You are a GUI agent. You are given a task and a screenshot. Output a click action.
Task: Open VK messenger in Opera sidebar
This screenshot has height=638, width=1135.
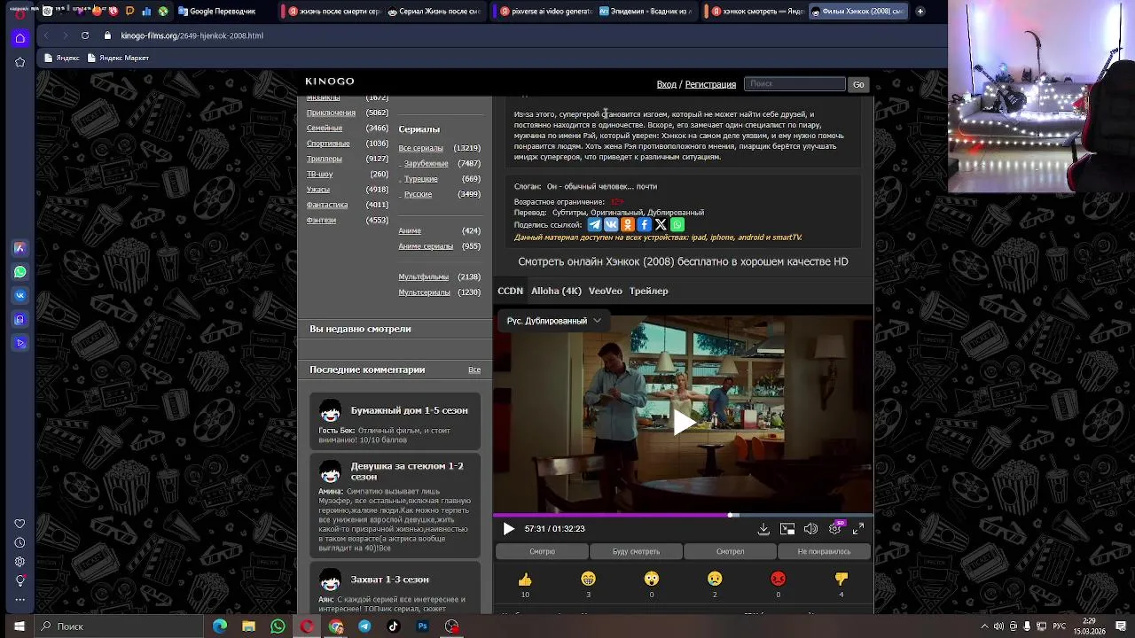click(x=20, y=295)
